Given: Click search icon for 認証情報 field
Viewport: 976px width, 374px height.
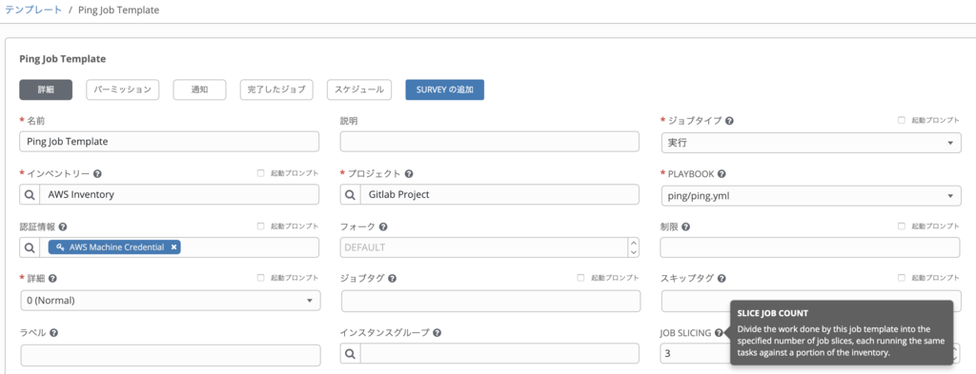Looking at the screenshot, I should tap(30, 247).
